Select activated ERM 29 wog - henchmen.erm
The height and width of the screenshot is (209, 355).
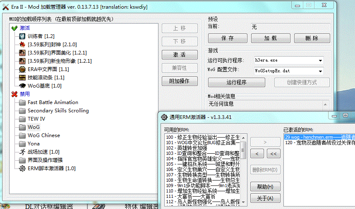coord(320,137)
